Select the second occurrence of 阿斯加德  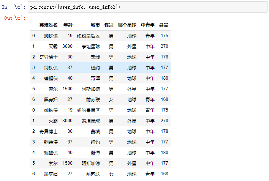pos(90,163)
